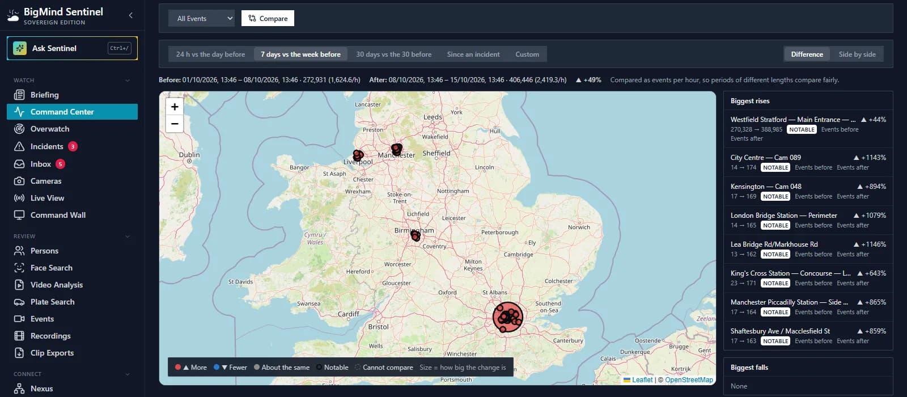
Task: Zoom out on the map
Action: (175, 124)
